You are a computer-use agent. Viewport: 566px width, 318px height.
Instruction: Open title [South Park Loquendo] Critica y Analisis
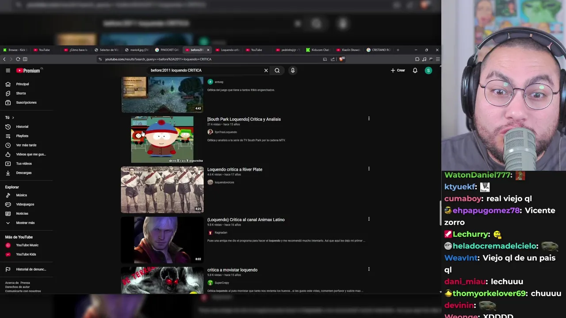tap(244, 119)
